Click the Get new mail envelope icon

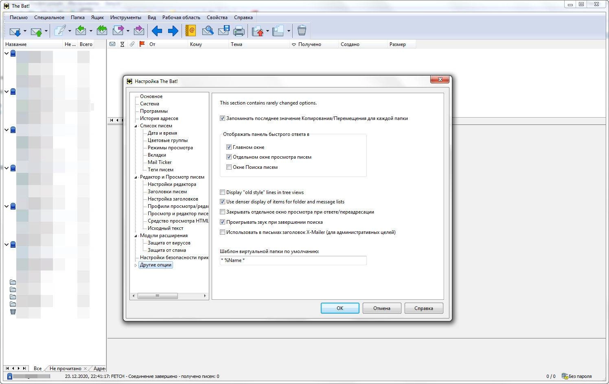[x=15, y=31]
